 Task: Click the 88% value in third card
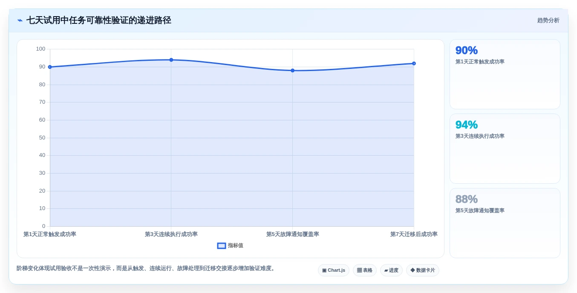click(x=467, y=199)
